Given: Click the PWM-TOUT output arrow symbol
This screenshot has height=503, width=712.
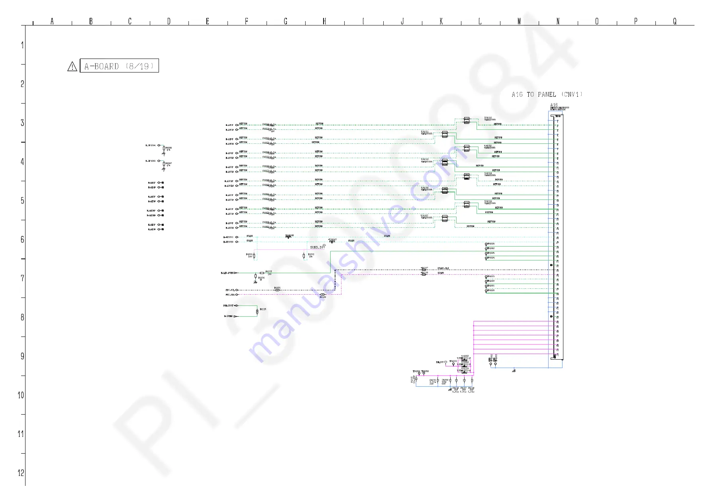Looking at the screenshot, I should [236, 306].
